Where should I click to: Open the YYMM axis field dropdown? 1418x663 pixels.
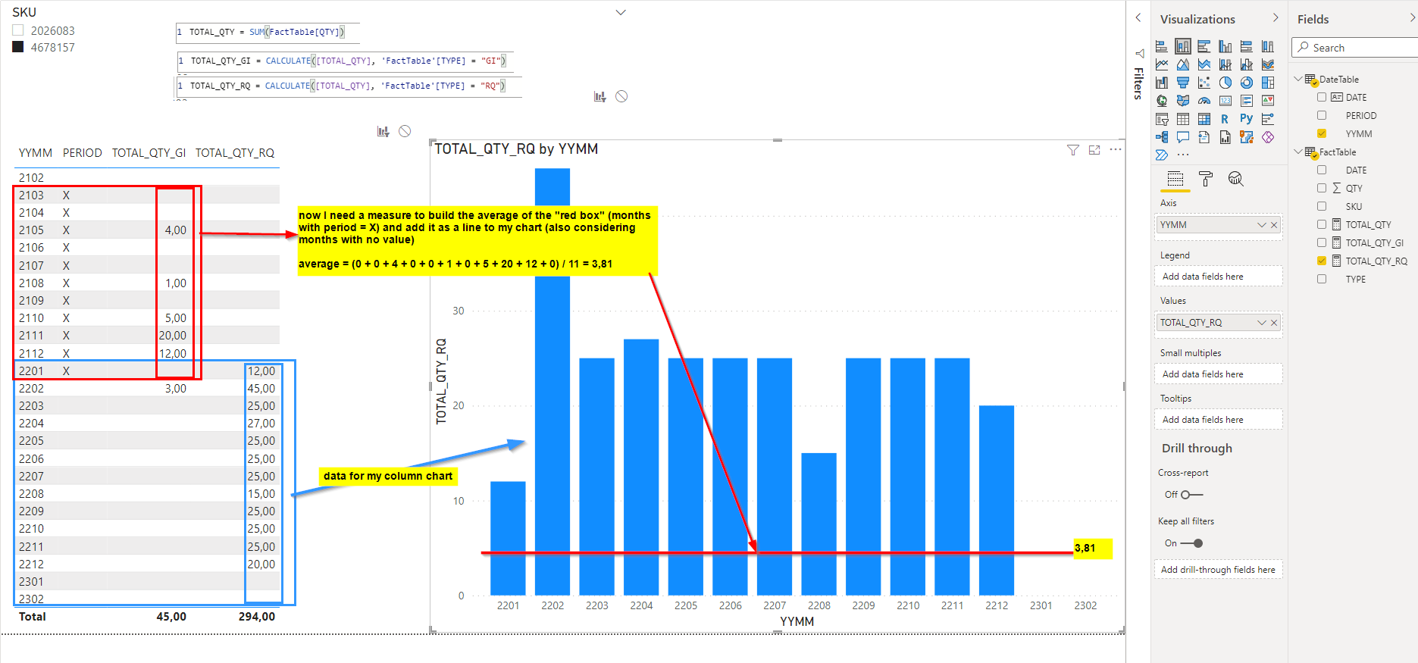click(x=1261, y=225)
